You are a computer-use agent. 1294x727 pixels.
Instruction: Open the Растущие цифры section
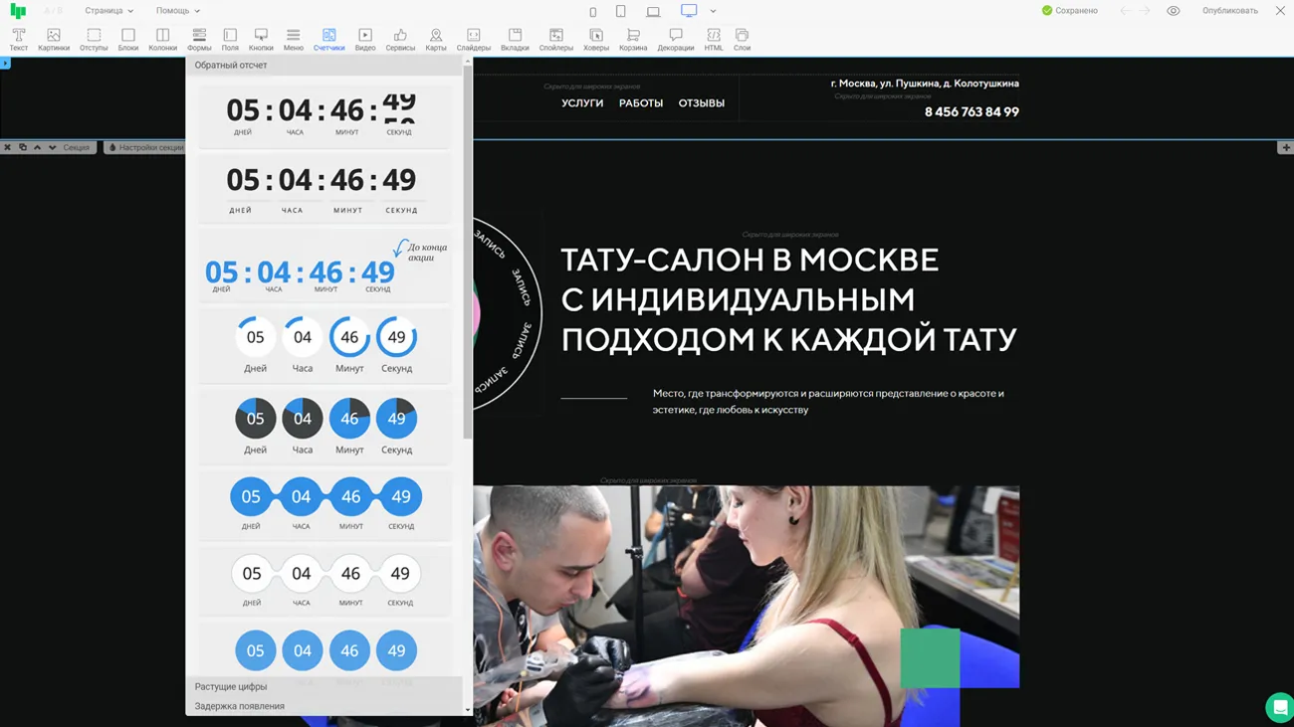(231, 686)
